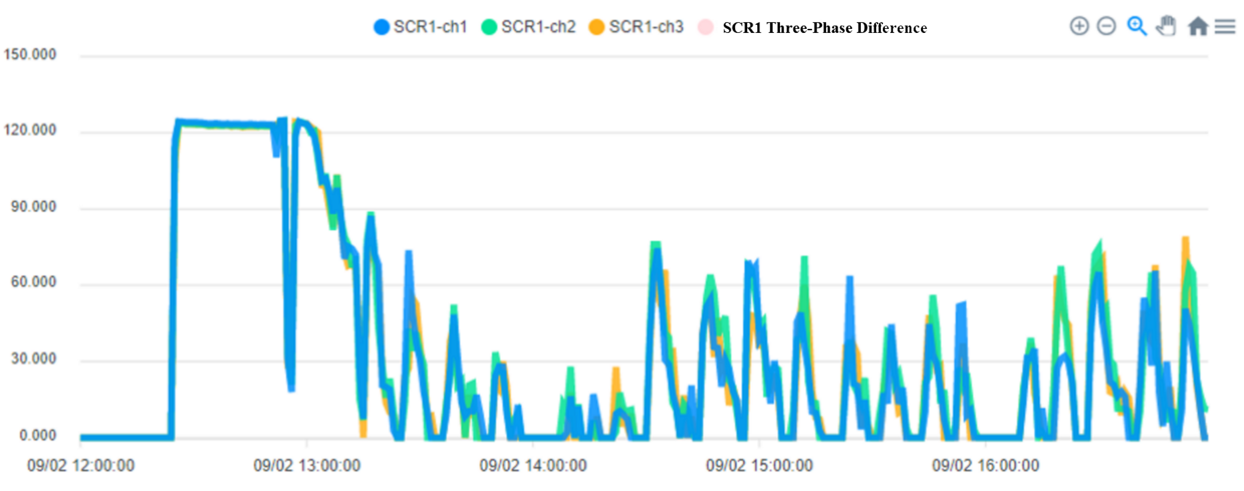Select the magnifier selection zoom tool

tap(1136, 26)
